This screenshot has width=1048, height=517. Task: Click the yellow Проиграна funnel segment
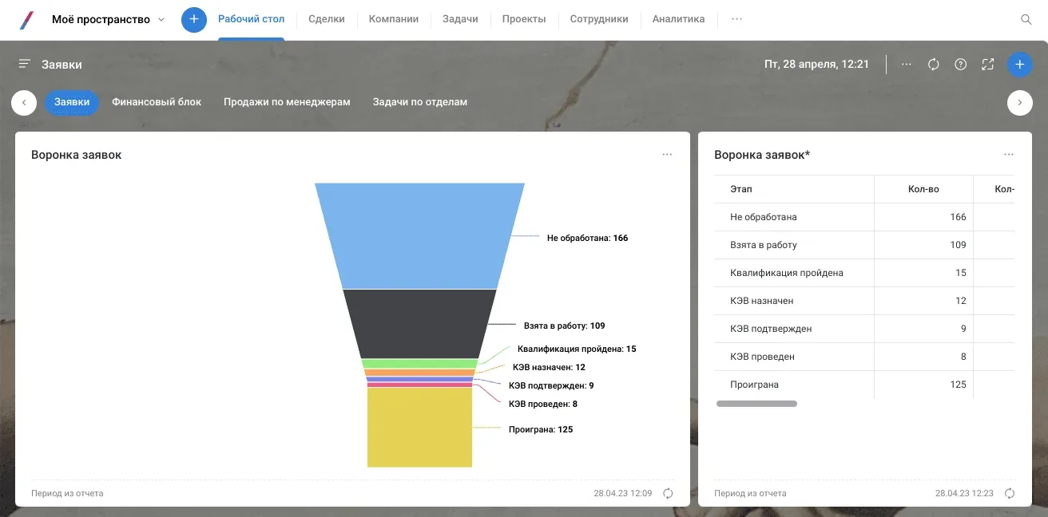pos(419,427)
